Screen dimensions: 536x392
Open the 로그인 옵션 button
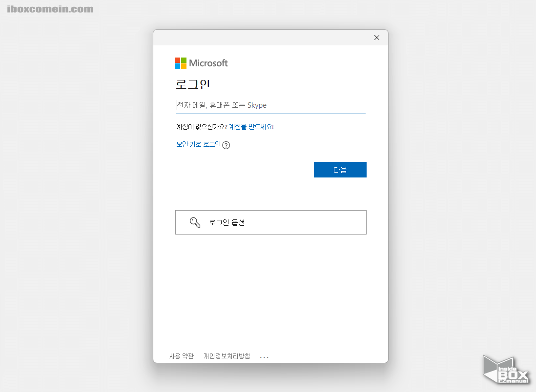point(270,222)
